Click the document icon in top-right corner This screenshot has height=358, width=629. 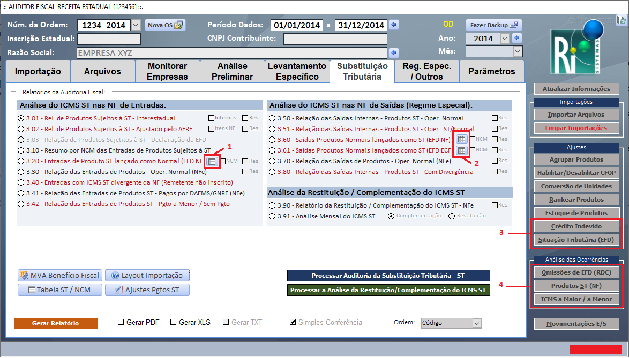pyautogui.click(x=621, y=21)
